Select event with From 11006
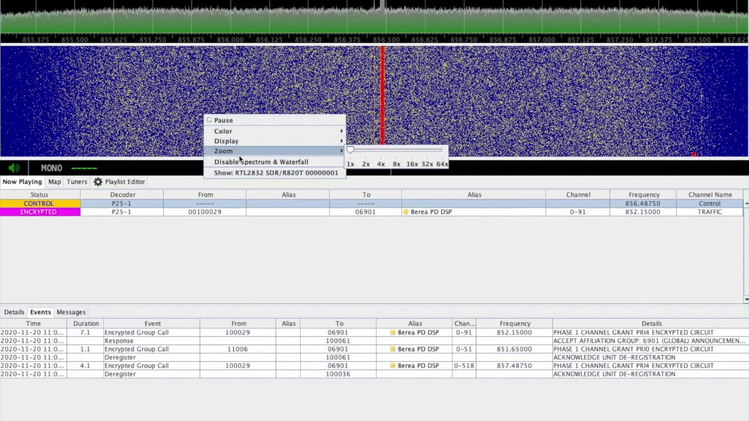 374,349
